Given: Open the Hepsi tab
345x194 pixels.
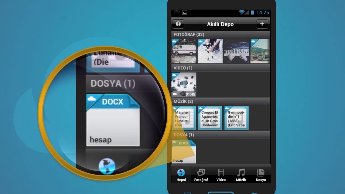Looking at the screenshot, I should 181,175.
